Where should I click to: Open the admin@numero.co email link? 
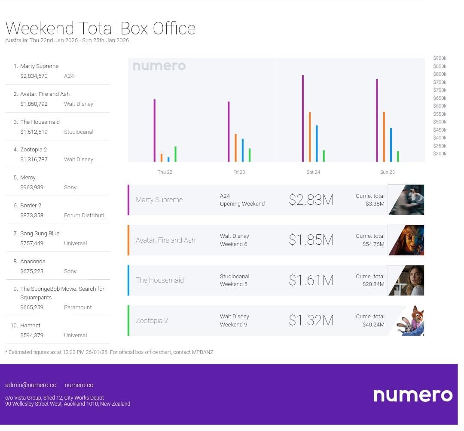(31, 385)
